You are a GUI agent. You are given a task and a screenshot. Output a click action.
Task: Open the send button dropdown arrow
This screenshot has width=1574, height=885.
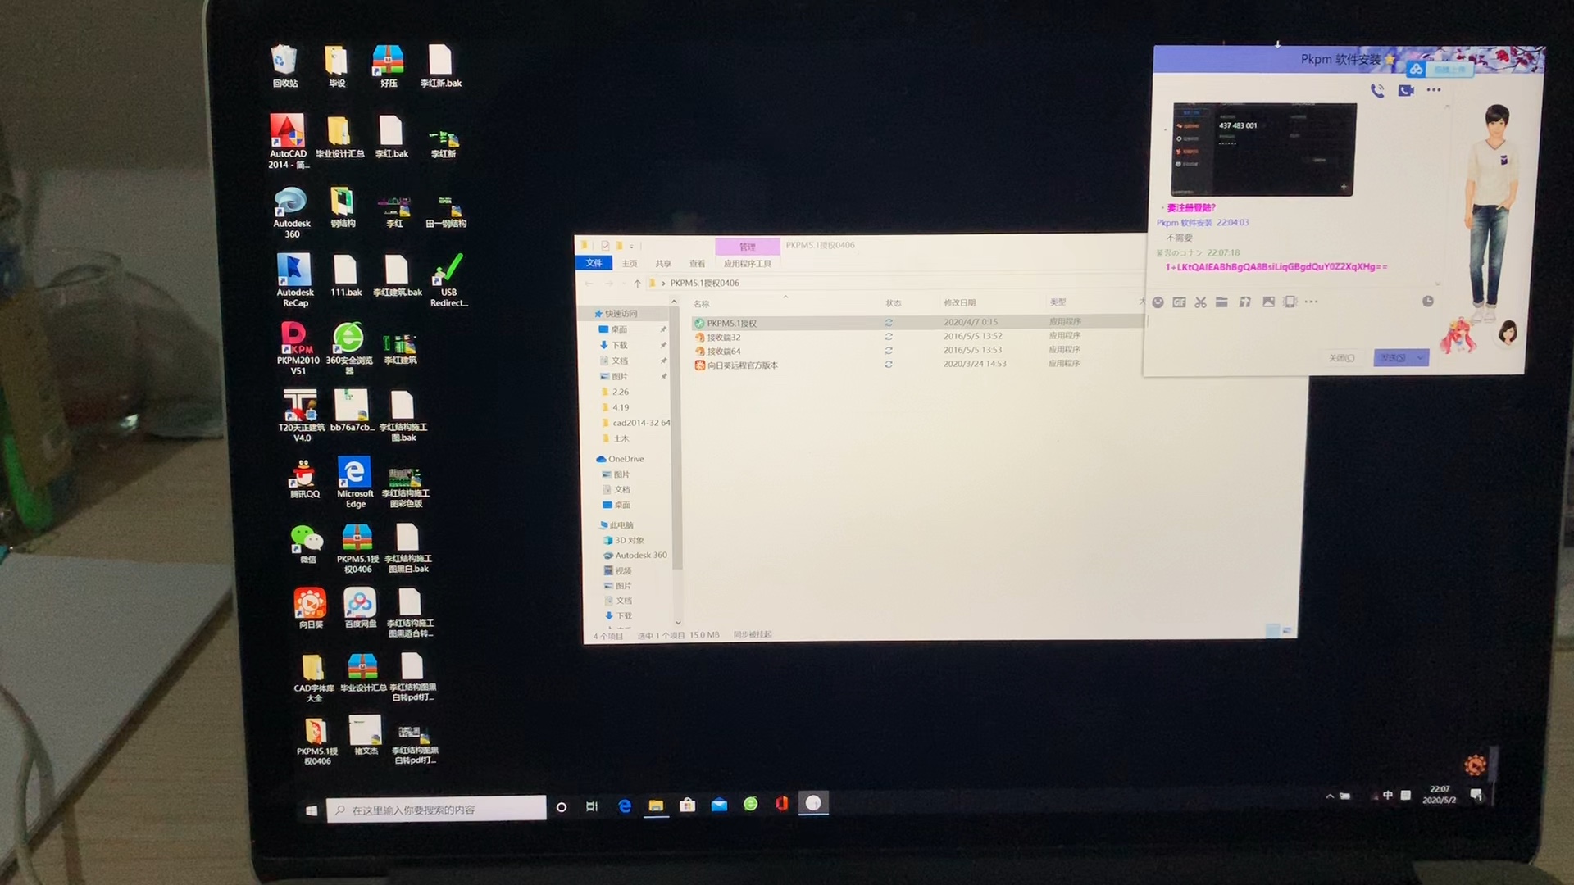tap(1421, 358)
